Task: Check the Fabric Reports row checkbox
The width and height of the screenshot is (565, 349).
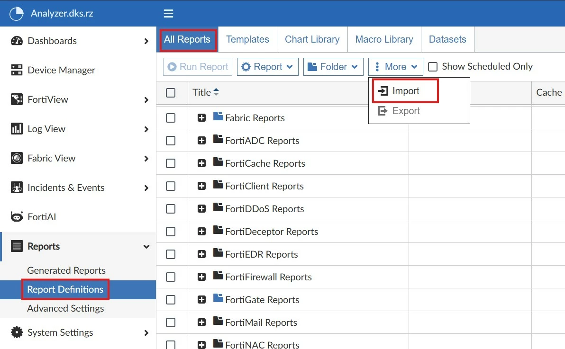Action: [x=171, y=118]
